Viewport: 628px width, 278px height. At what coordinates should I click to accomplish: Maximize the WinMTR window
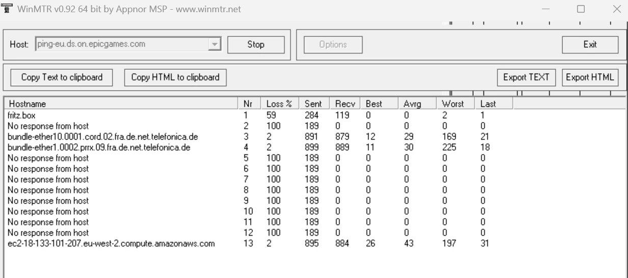point(581,9)
